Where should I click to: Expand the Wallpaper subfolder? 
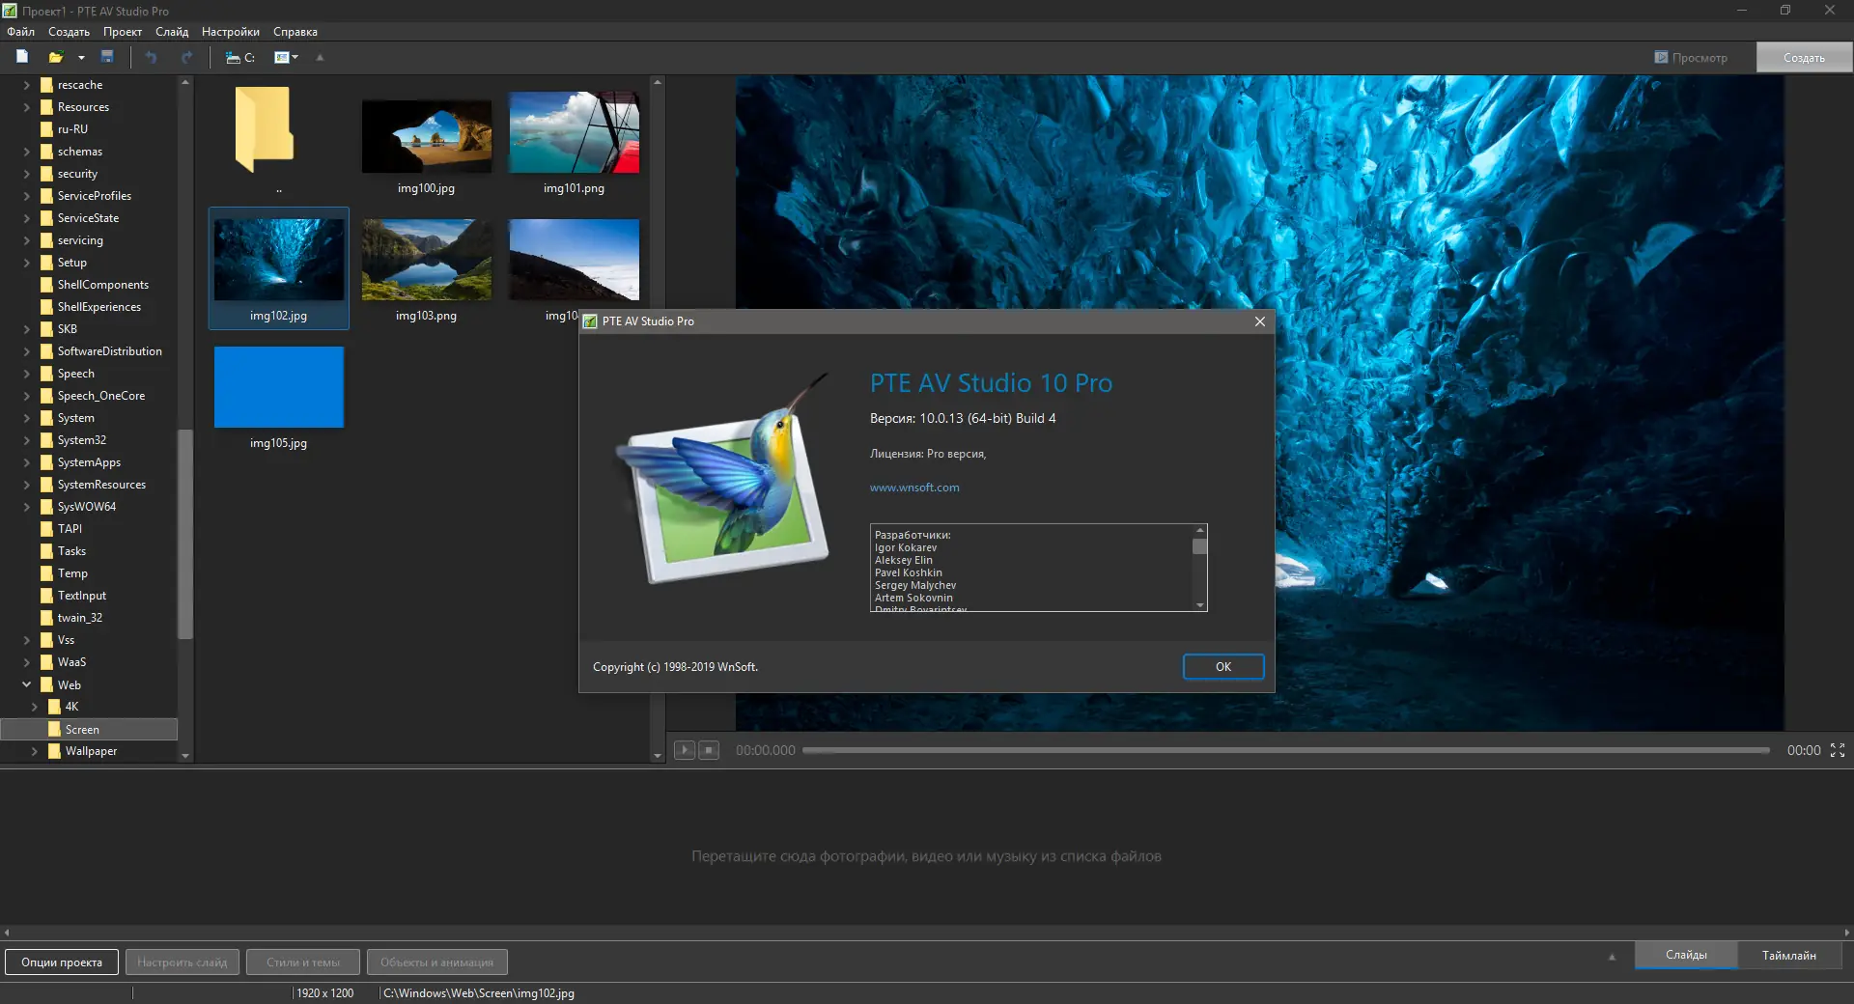35,751
